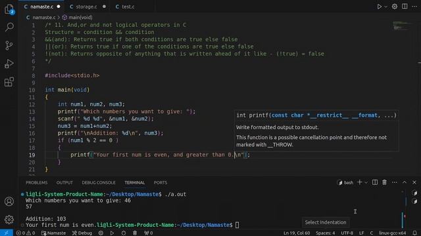Open the PROBLEMS panel tab
421x236 pixels.
[37, 182]
